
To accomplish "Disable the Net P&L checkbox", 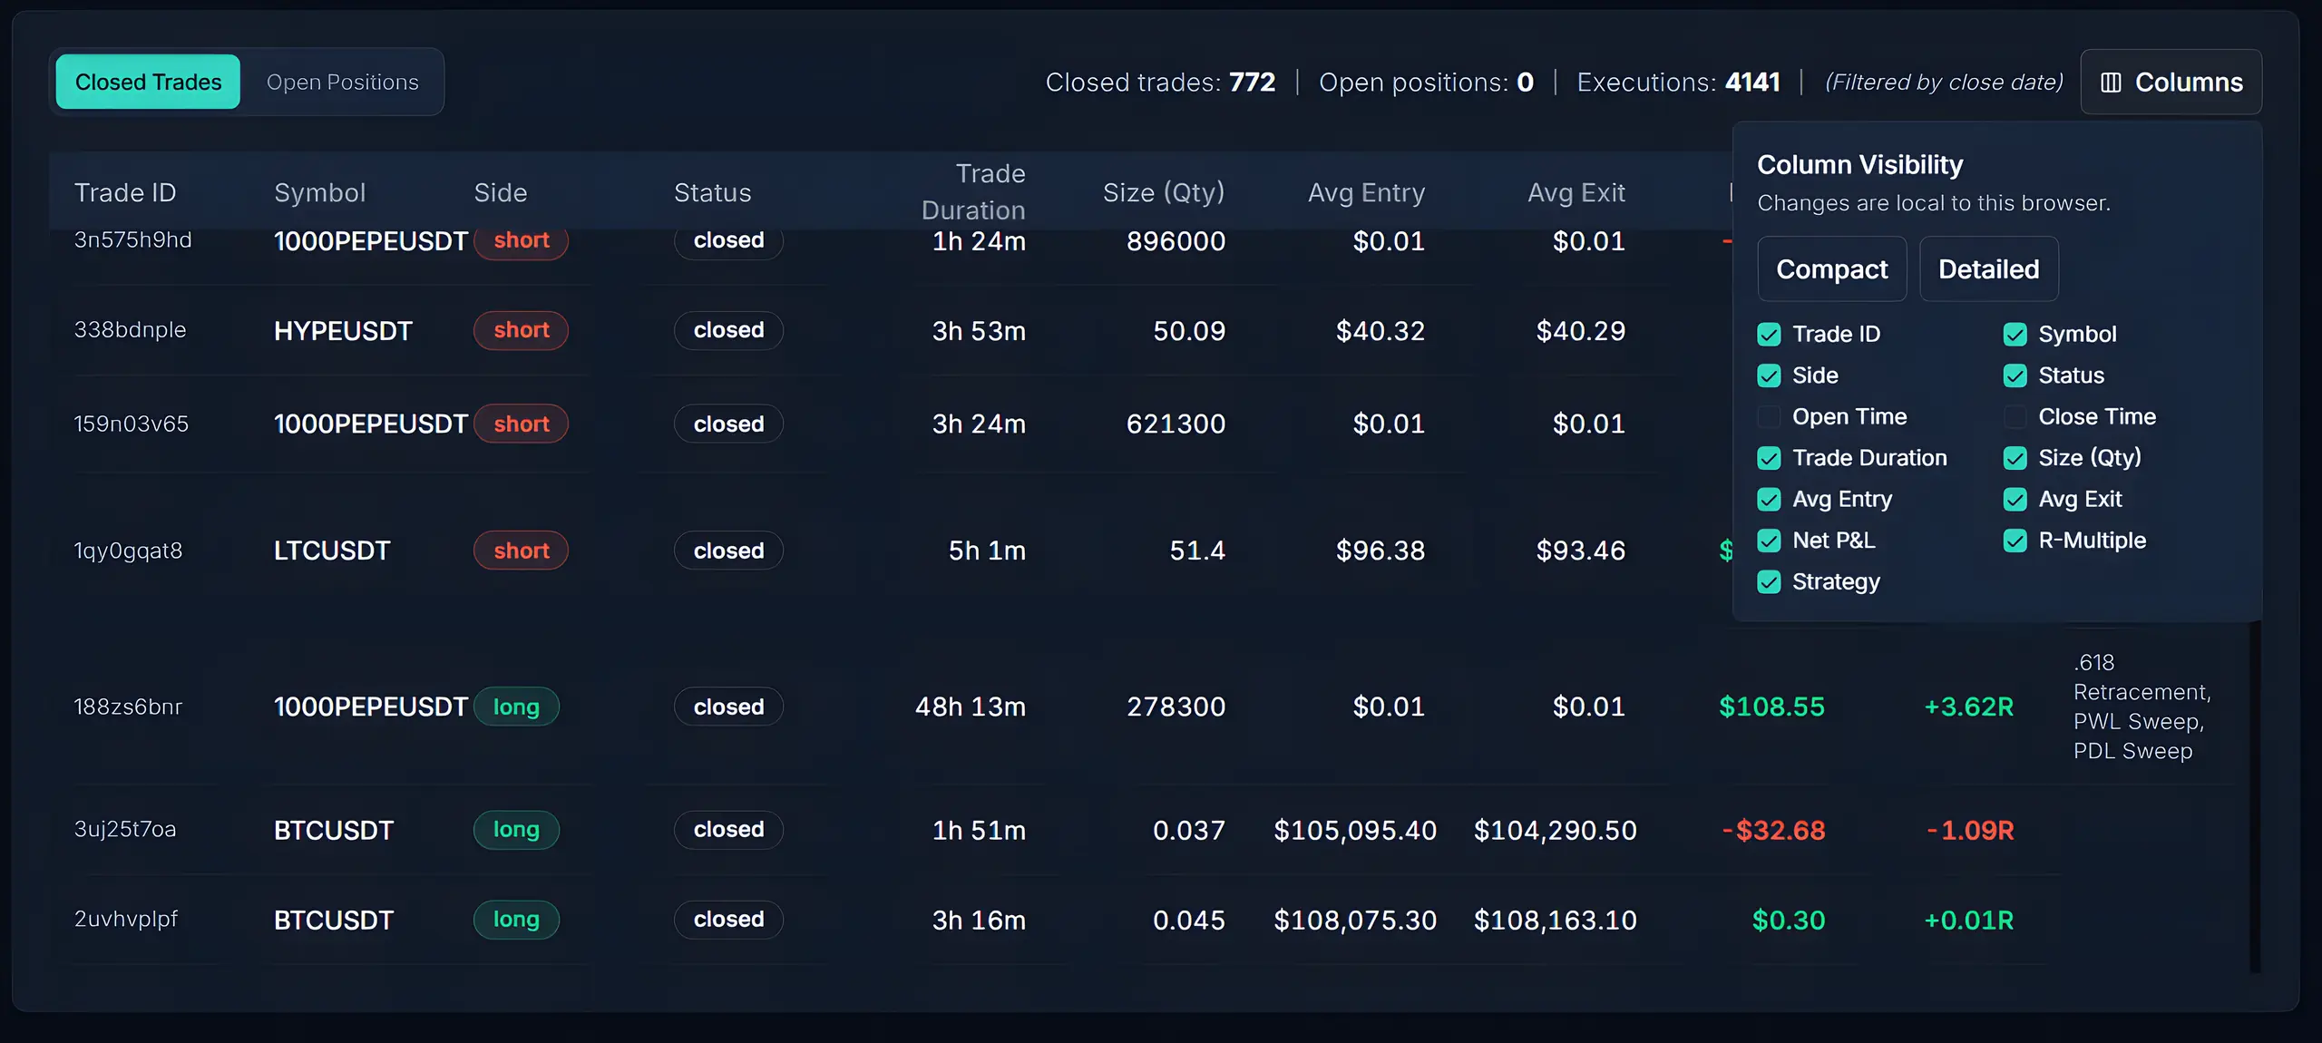I will (x=1768, y=541).
